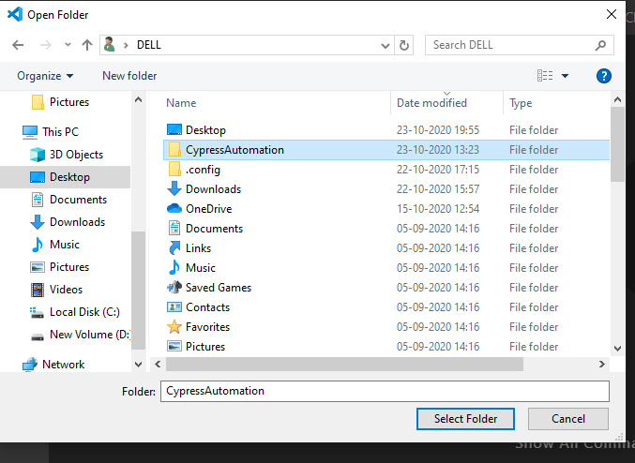Open the view options dropdown arrow

coord(565,76)
